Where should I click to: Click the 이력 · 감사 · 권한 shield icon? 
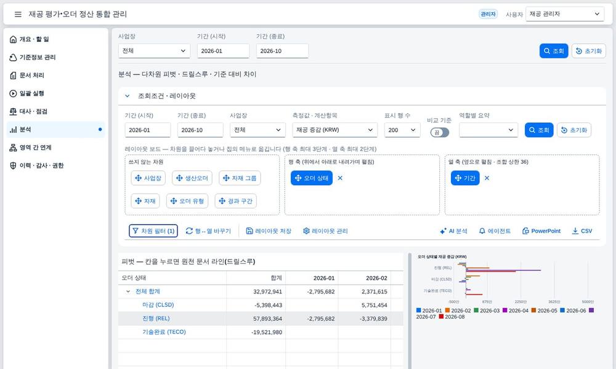(x=13, y=165)
